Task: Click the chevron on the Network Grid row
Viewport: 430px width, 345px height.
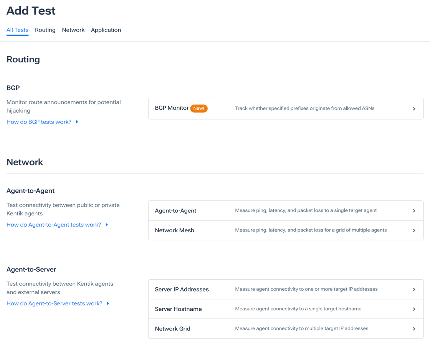Action: tap(414, 328)
